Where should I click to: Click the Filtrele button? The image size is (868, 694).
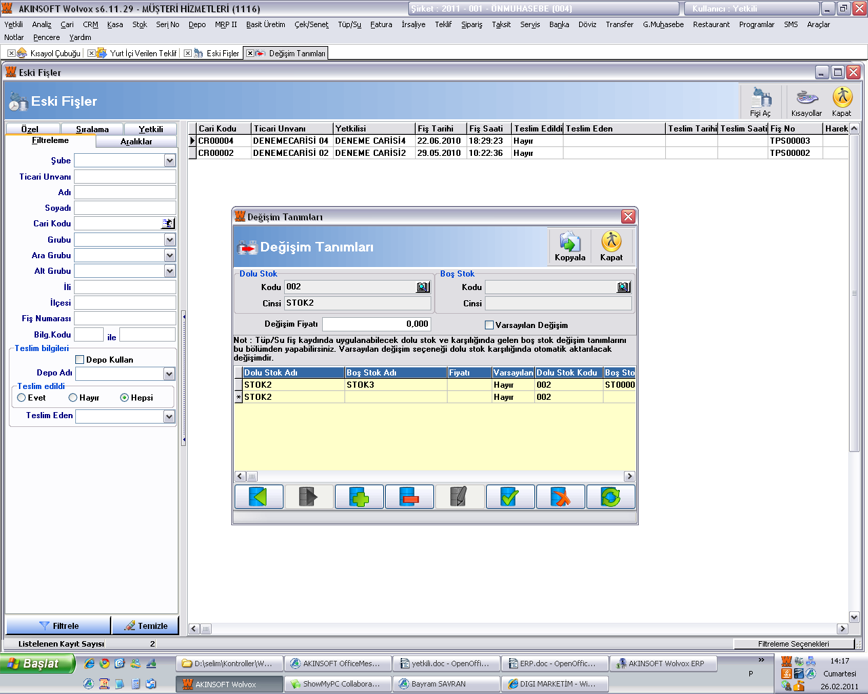click(58, 626)
